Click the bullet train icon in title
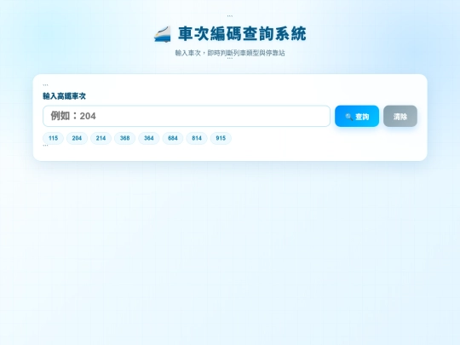460x345 pixels. 163,34
